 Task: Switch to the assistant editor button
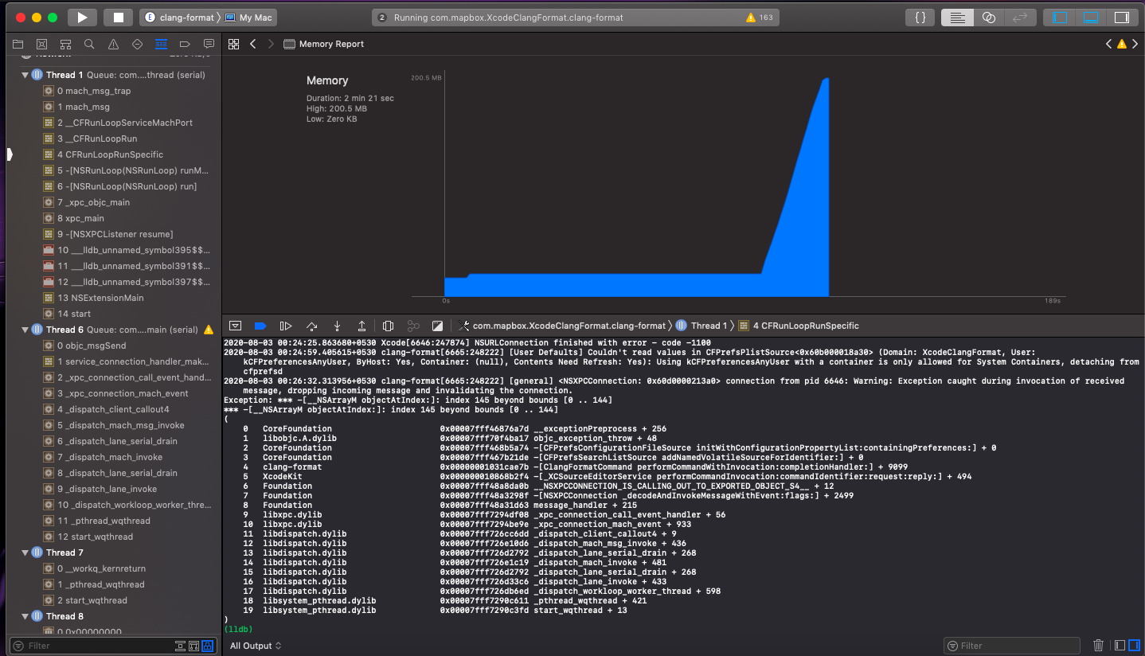[x=988, y=18]
